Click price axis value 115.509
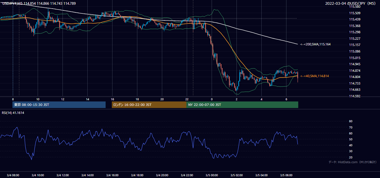 (x=354, y=13)
